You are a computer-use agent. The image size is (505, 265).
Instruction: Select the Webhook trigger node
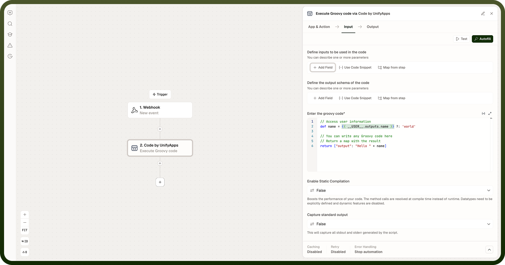point(160,110)
